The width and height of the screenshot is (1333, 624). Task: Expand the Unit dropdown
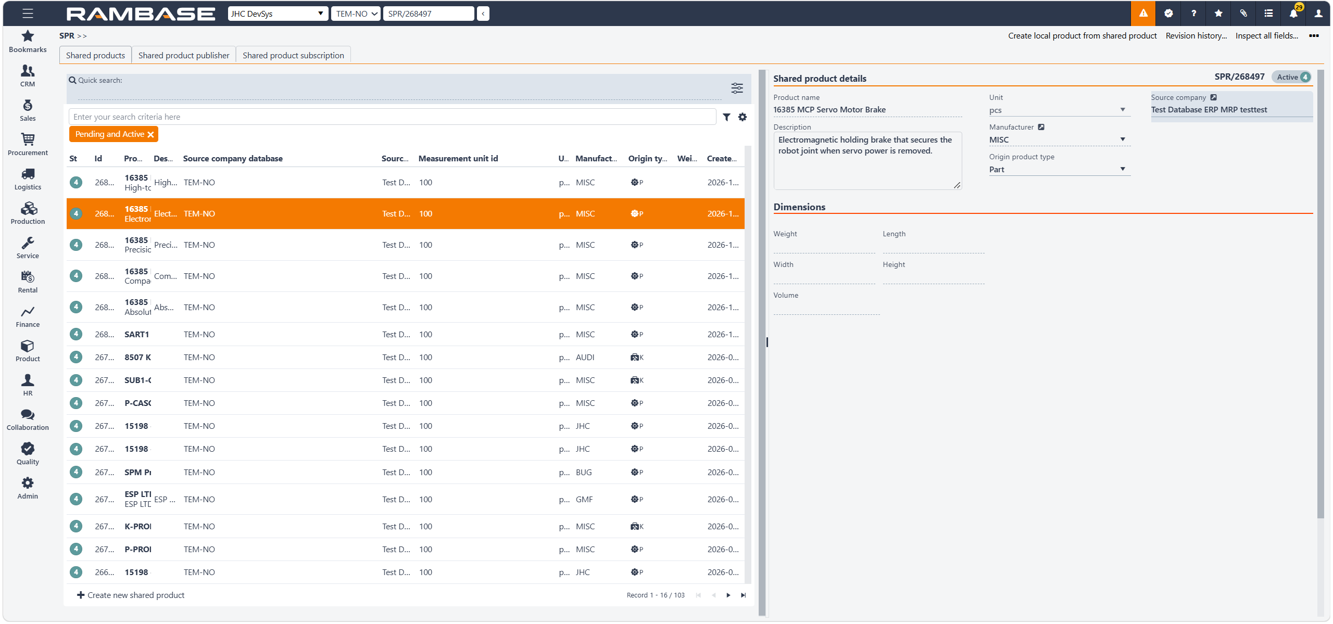1122,110
